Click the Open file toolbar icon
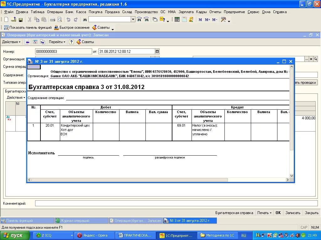This screenshot has width=321, height=240. point(13,20)
